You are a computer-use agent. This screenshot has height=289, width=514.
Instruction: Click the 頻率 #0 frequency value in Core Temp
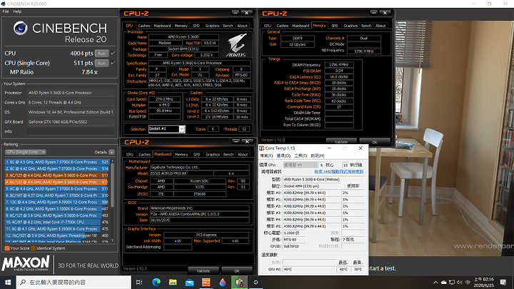[311, 193]
